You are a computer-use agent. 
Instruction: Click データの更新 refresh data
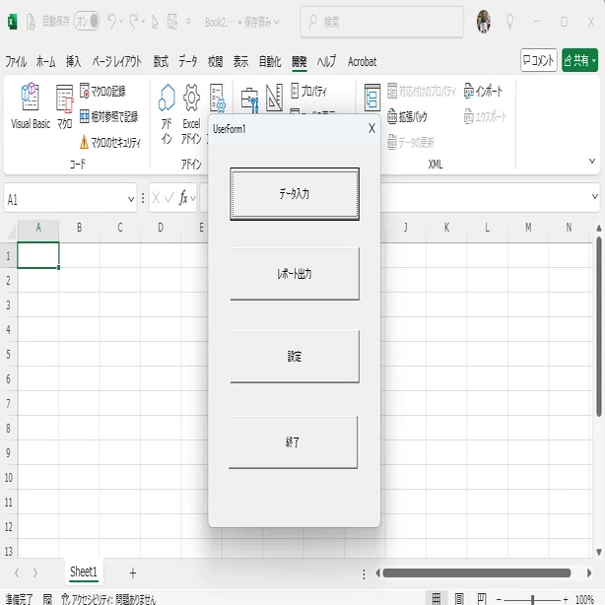pos(411,142)
